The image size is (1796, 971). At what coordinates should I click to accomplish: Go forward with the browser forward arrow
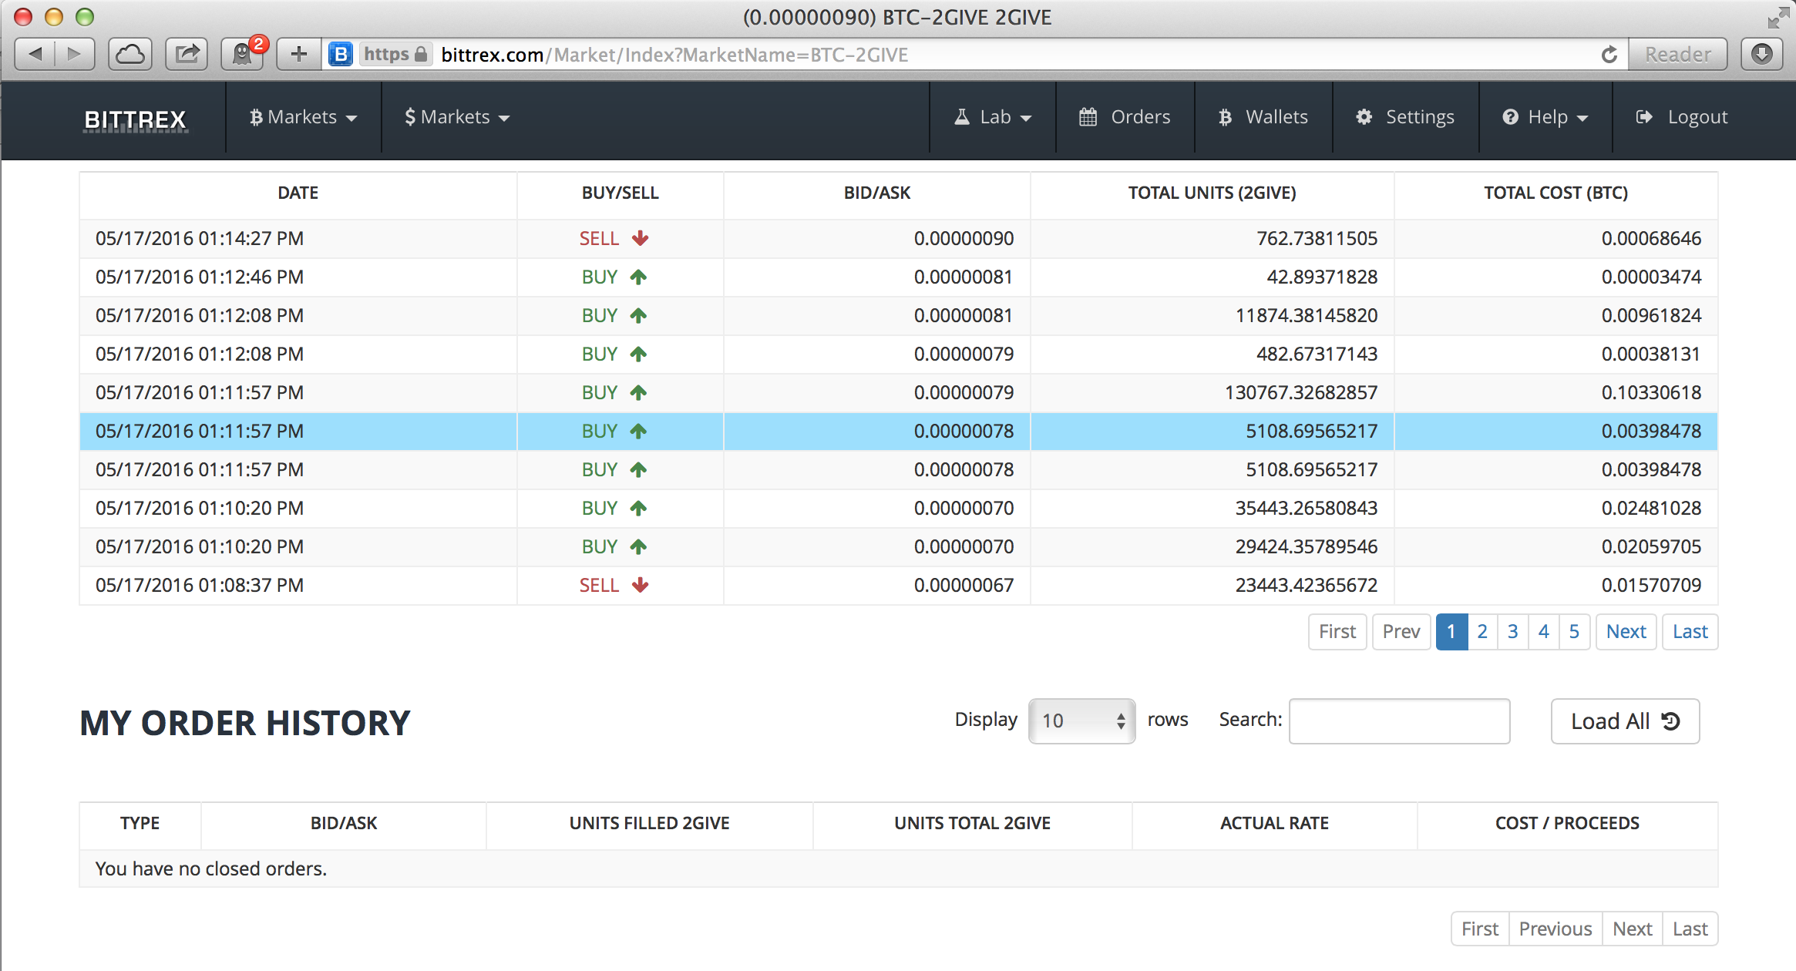point(75,54)
